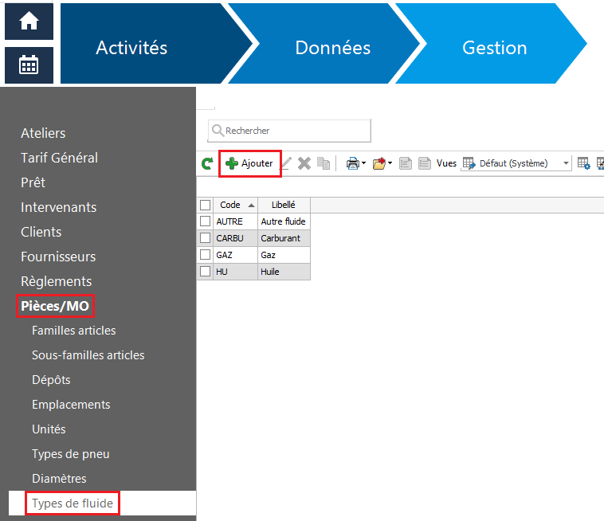Open the Vues Défaut (Système) dropdown
Viewport: 604px width, 521px height.
point(516,163)
